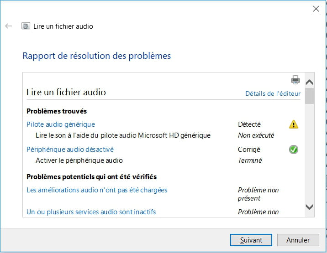Click the audio troubleshooter icon beside title

26,26
